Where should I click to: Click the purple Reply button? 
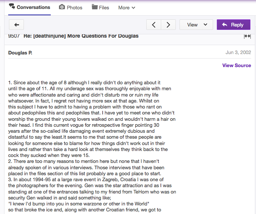(234, 25)
